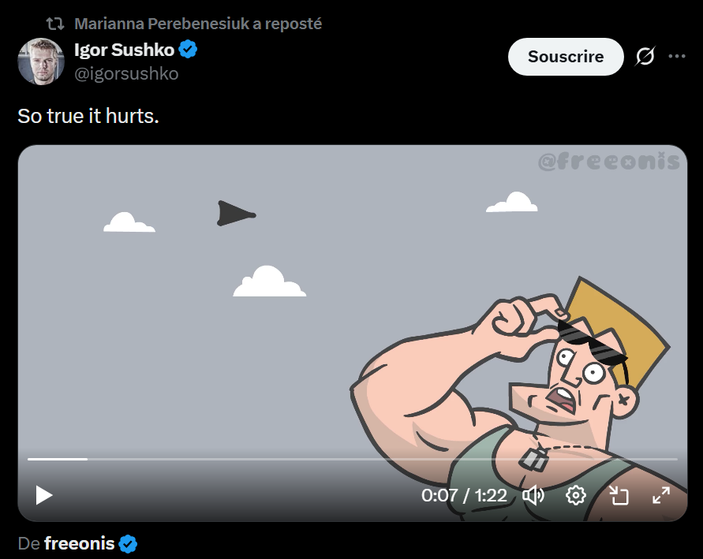The width and height of the screenshot is (703, 559).
Task: Click the Souscrire button
Action: [x=566, y=57]
